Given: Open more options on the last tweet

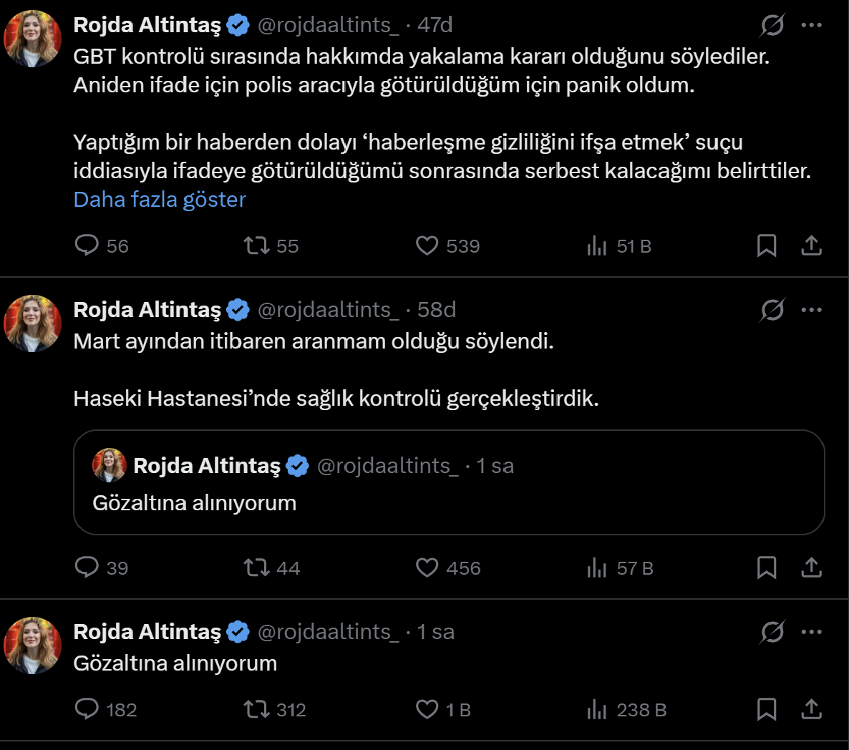Looking at the screenshot, I should [x=811, y=632].
